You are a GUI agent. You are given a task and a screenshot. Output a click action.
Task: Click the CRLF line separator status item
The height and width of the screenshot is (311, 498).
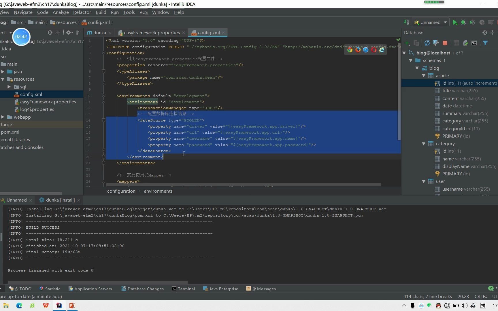[481, 297]
